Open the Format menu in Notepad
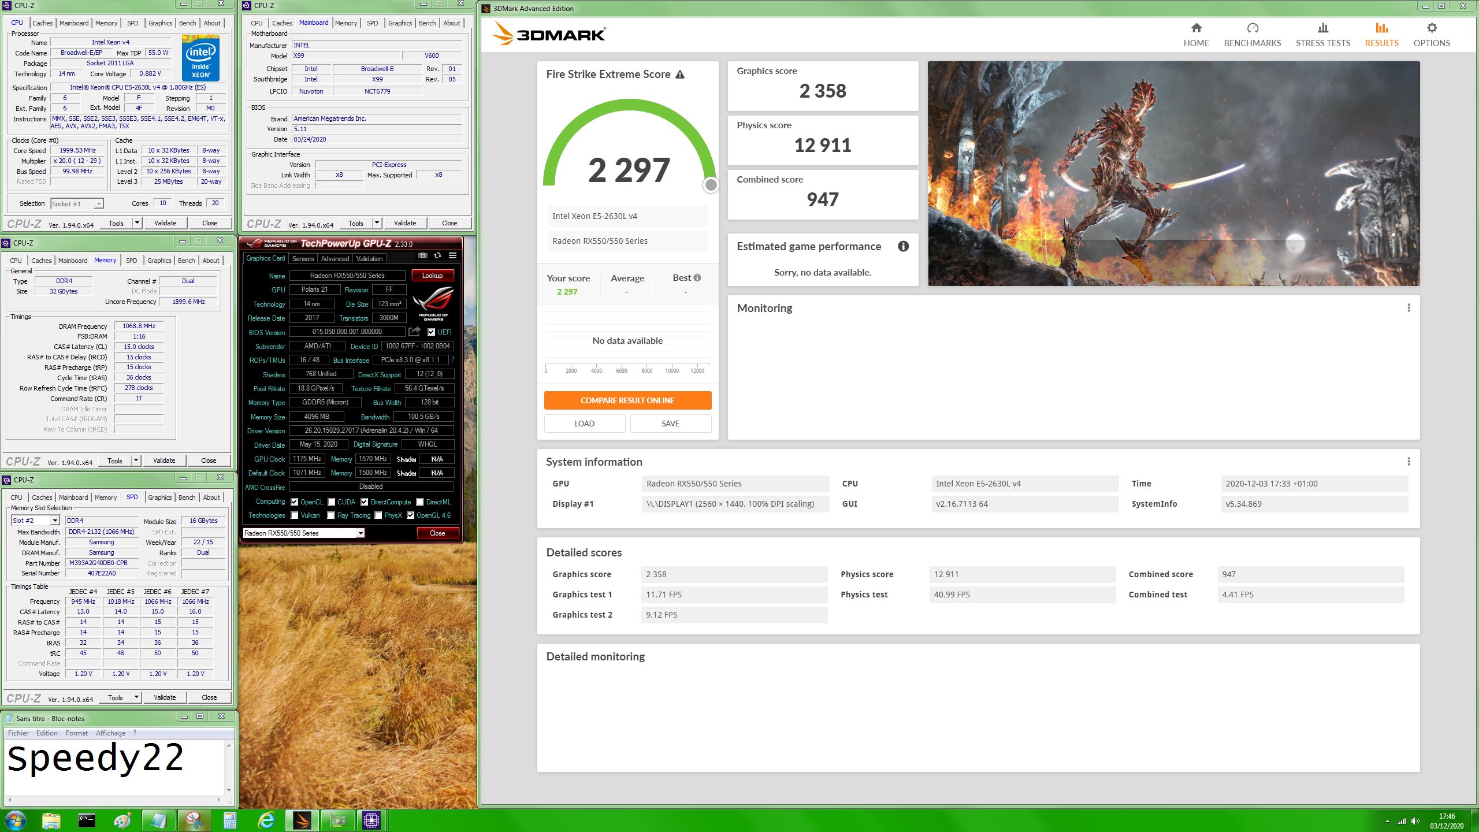This screenshot has width=1479, height=832. (77, 733)
